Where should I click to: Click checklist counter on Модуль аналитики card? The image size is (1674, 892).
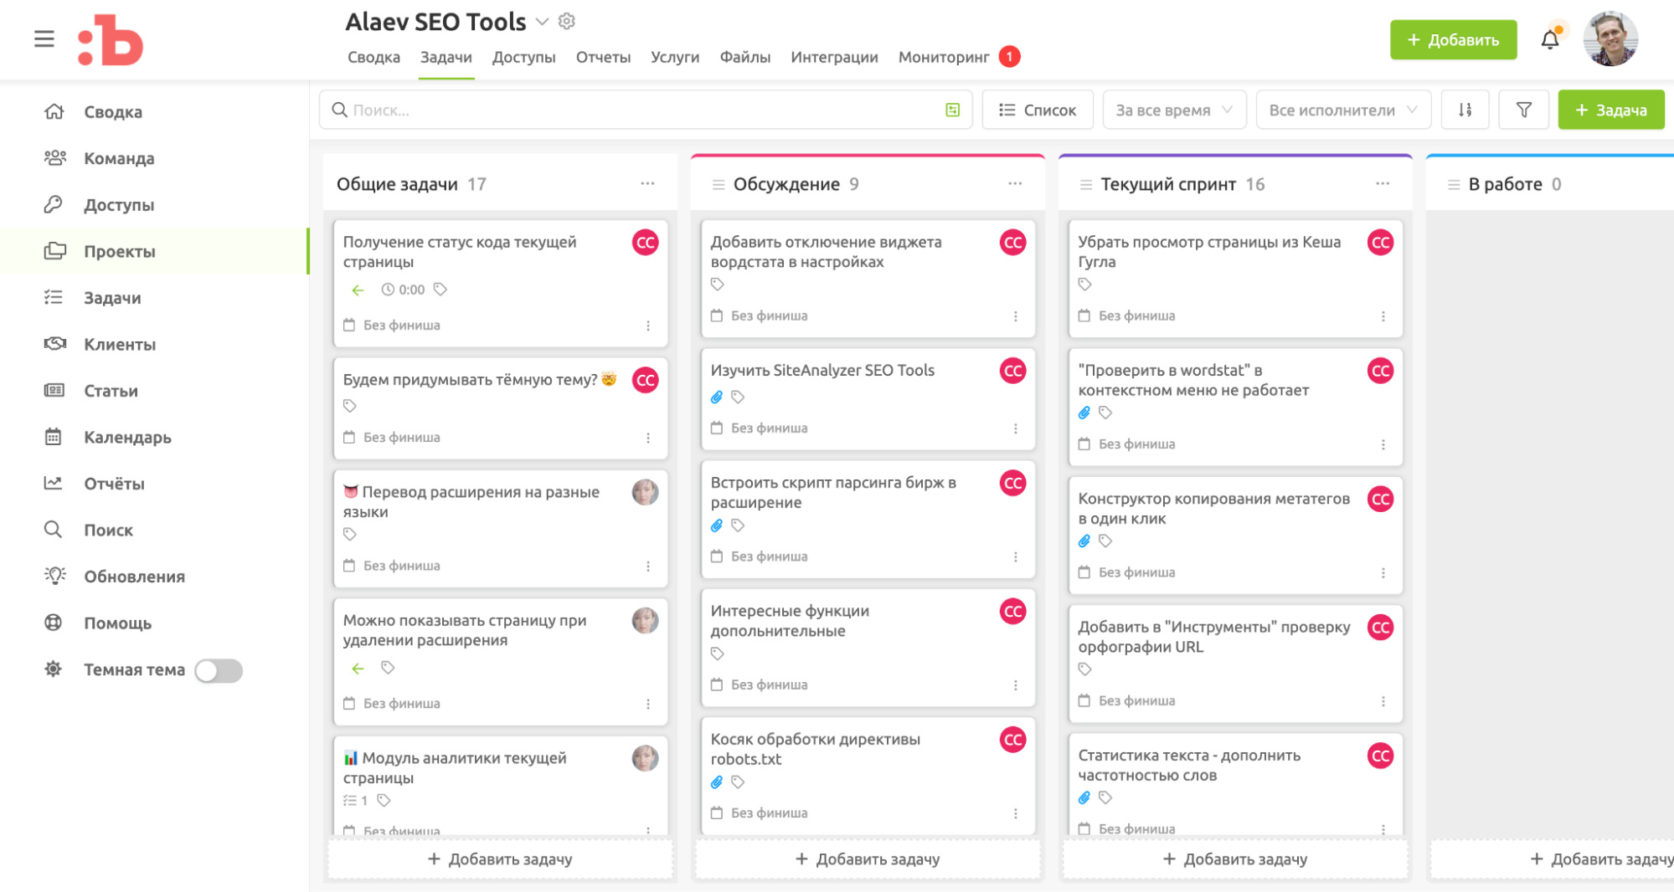click(356, 801)
